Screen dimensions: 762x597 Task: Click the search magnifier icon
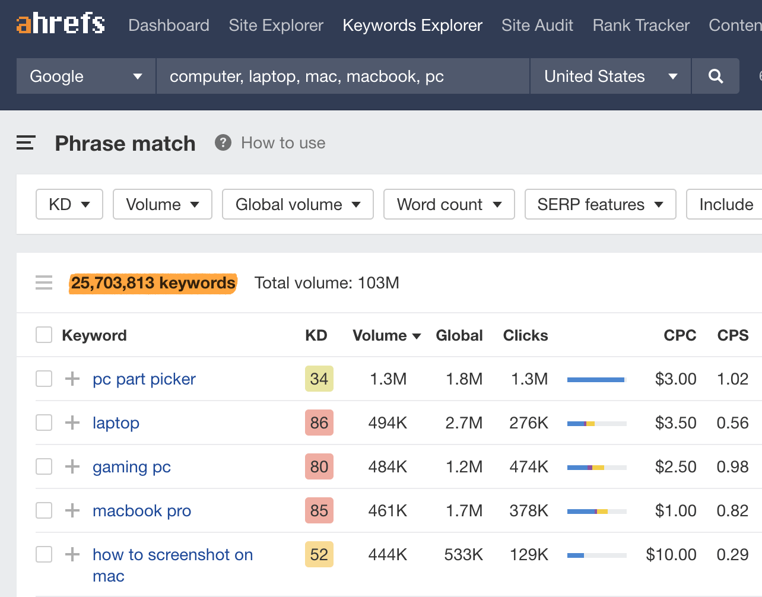pyautogui.click(x=715, y=76)
